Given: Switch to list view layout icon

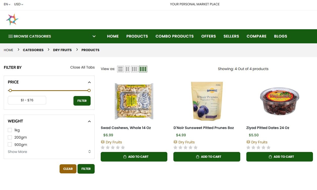Looking at the screenshot, I should 120,69.
